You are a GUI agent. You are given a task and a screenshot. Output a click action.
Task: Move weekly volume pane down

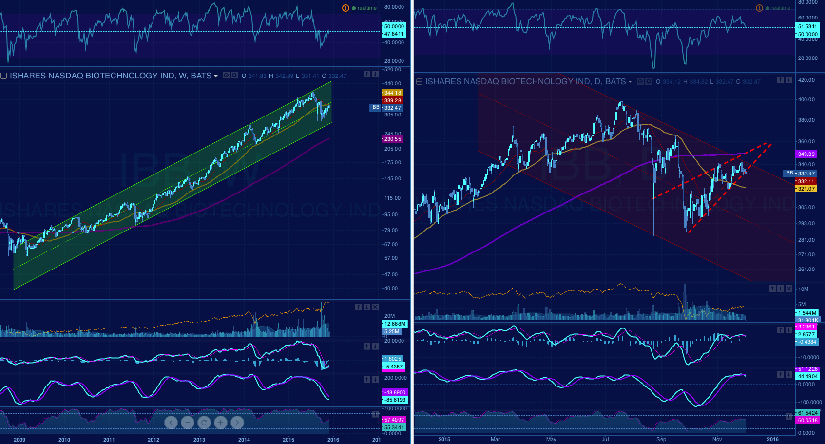[367, 307]
